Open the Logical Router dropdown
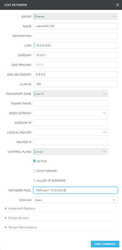The width and height of the screenshot is (122, 250). coord(71,132)
